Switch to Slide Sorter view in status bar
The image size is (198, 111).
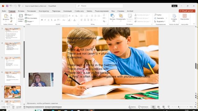tap(158, 107)
